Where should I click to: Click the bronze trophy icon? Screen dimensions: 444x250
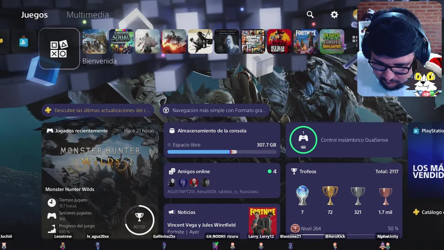[x=385, y=196]
